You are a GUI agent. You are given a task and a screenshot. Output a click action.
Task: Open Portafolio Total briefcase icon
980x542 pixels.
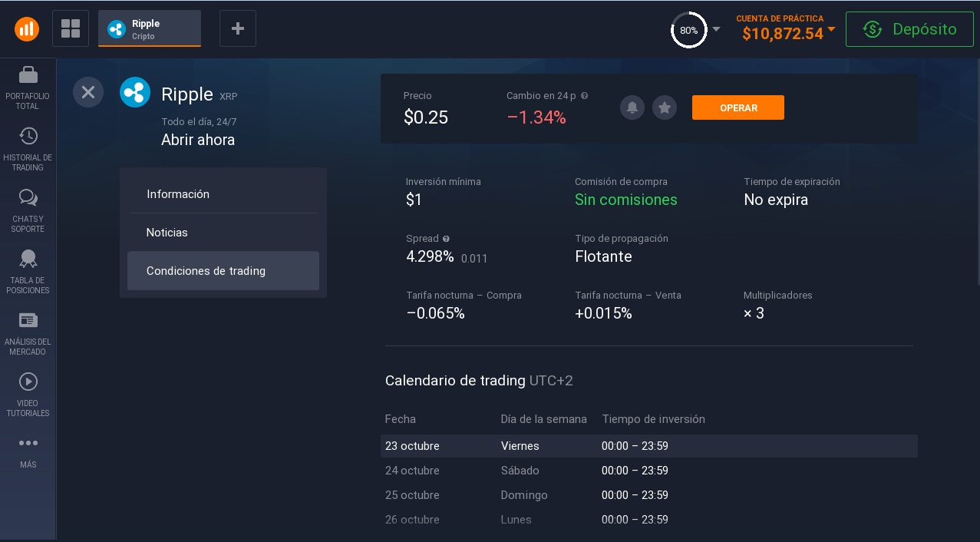(x=28, y=74)
